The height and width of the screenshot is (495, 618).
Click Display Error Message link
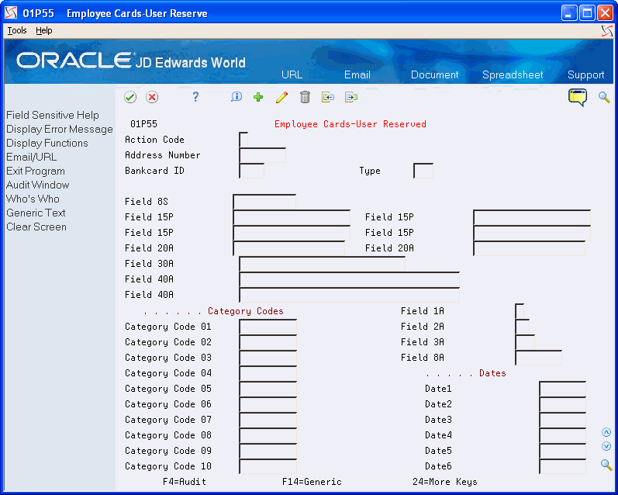click(x=59, y=129)
